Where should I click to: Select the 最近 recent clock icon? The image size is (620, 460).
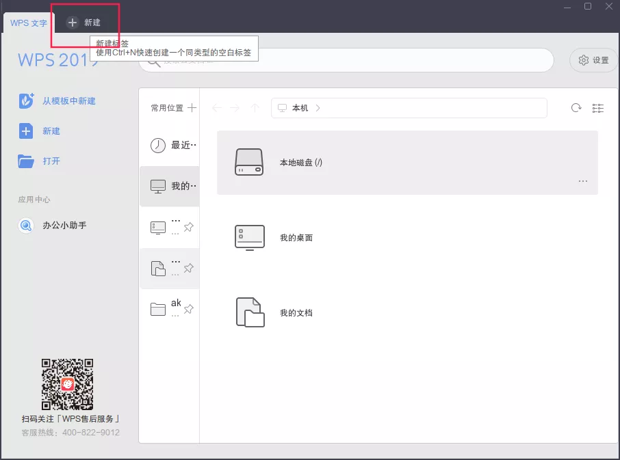coord(158,146)
